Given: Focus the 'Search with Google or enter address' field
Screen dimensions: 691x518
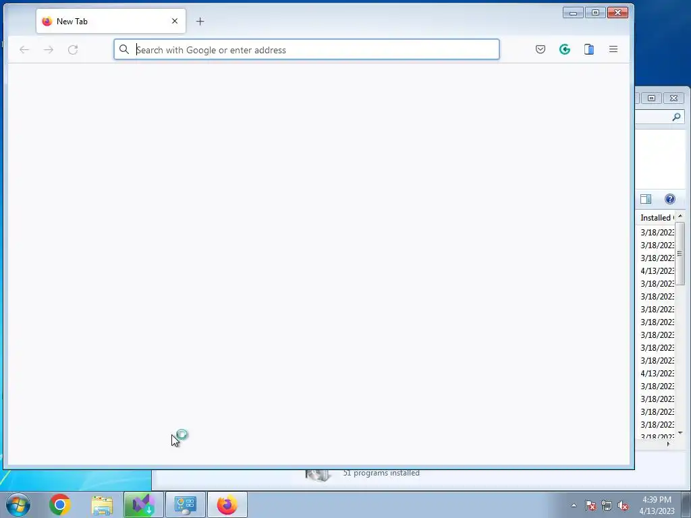Looking at the screenshot, I should (307, 49).
